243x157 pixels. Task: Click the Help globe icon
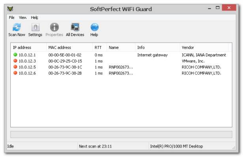pos(94,27)
